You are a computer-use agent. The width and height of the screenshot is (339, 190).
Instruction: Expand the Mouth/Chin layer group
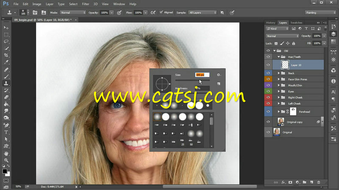[x=279, y=85]
